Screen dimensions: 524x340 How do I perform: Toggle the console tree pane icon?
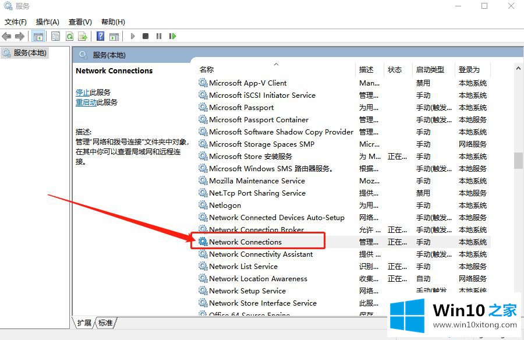pos(38,36)
